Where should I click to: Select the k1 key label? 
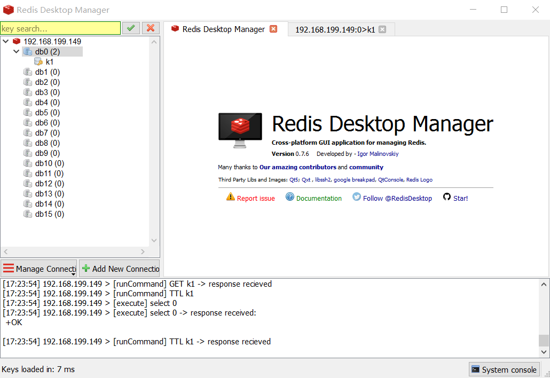click(50, 62)
